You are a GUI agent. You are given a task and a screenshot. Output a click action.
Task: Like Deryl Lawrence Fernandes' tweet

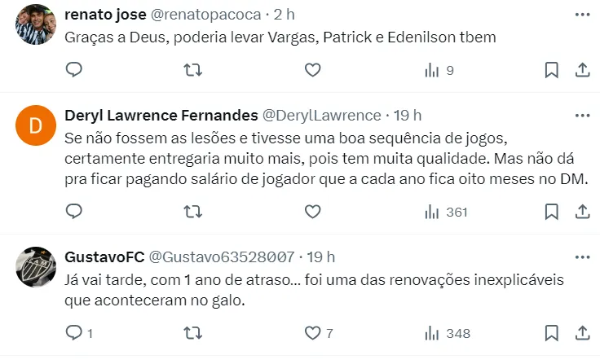pos(312,212)
